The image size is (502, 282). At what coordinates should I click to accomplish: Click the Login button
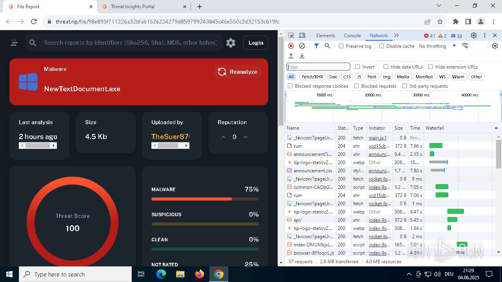point(256,43)
